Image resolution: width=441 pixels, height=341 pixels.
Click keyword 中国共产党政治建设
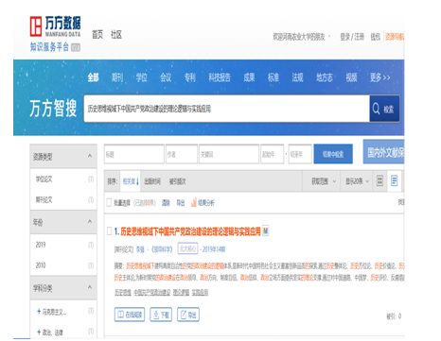click(x=152, y=293)
